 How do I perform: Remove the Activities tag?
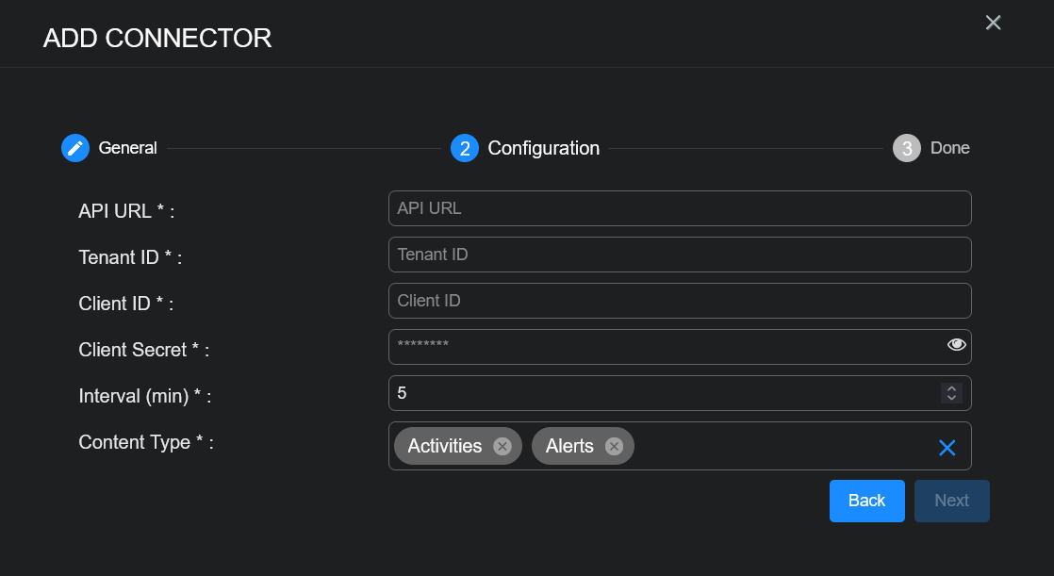coord(502,446)
